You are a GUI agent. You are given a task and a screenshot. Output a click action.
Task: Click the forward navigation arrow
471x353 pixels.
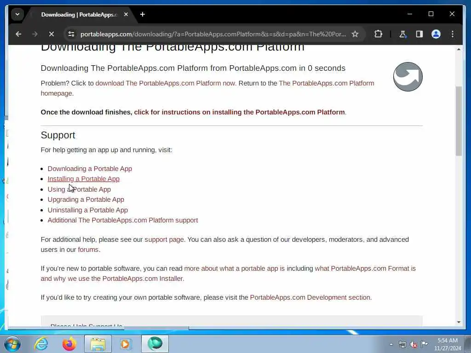[x=35, y=34]
